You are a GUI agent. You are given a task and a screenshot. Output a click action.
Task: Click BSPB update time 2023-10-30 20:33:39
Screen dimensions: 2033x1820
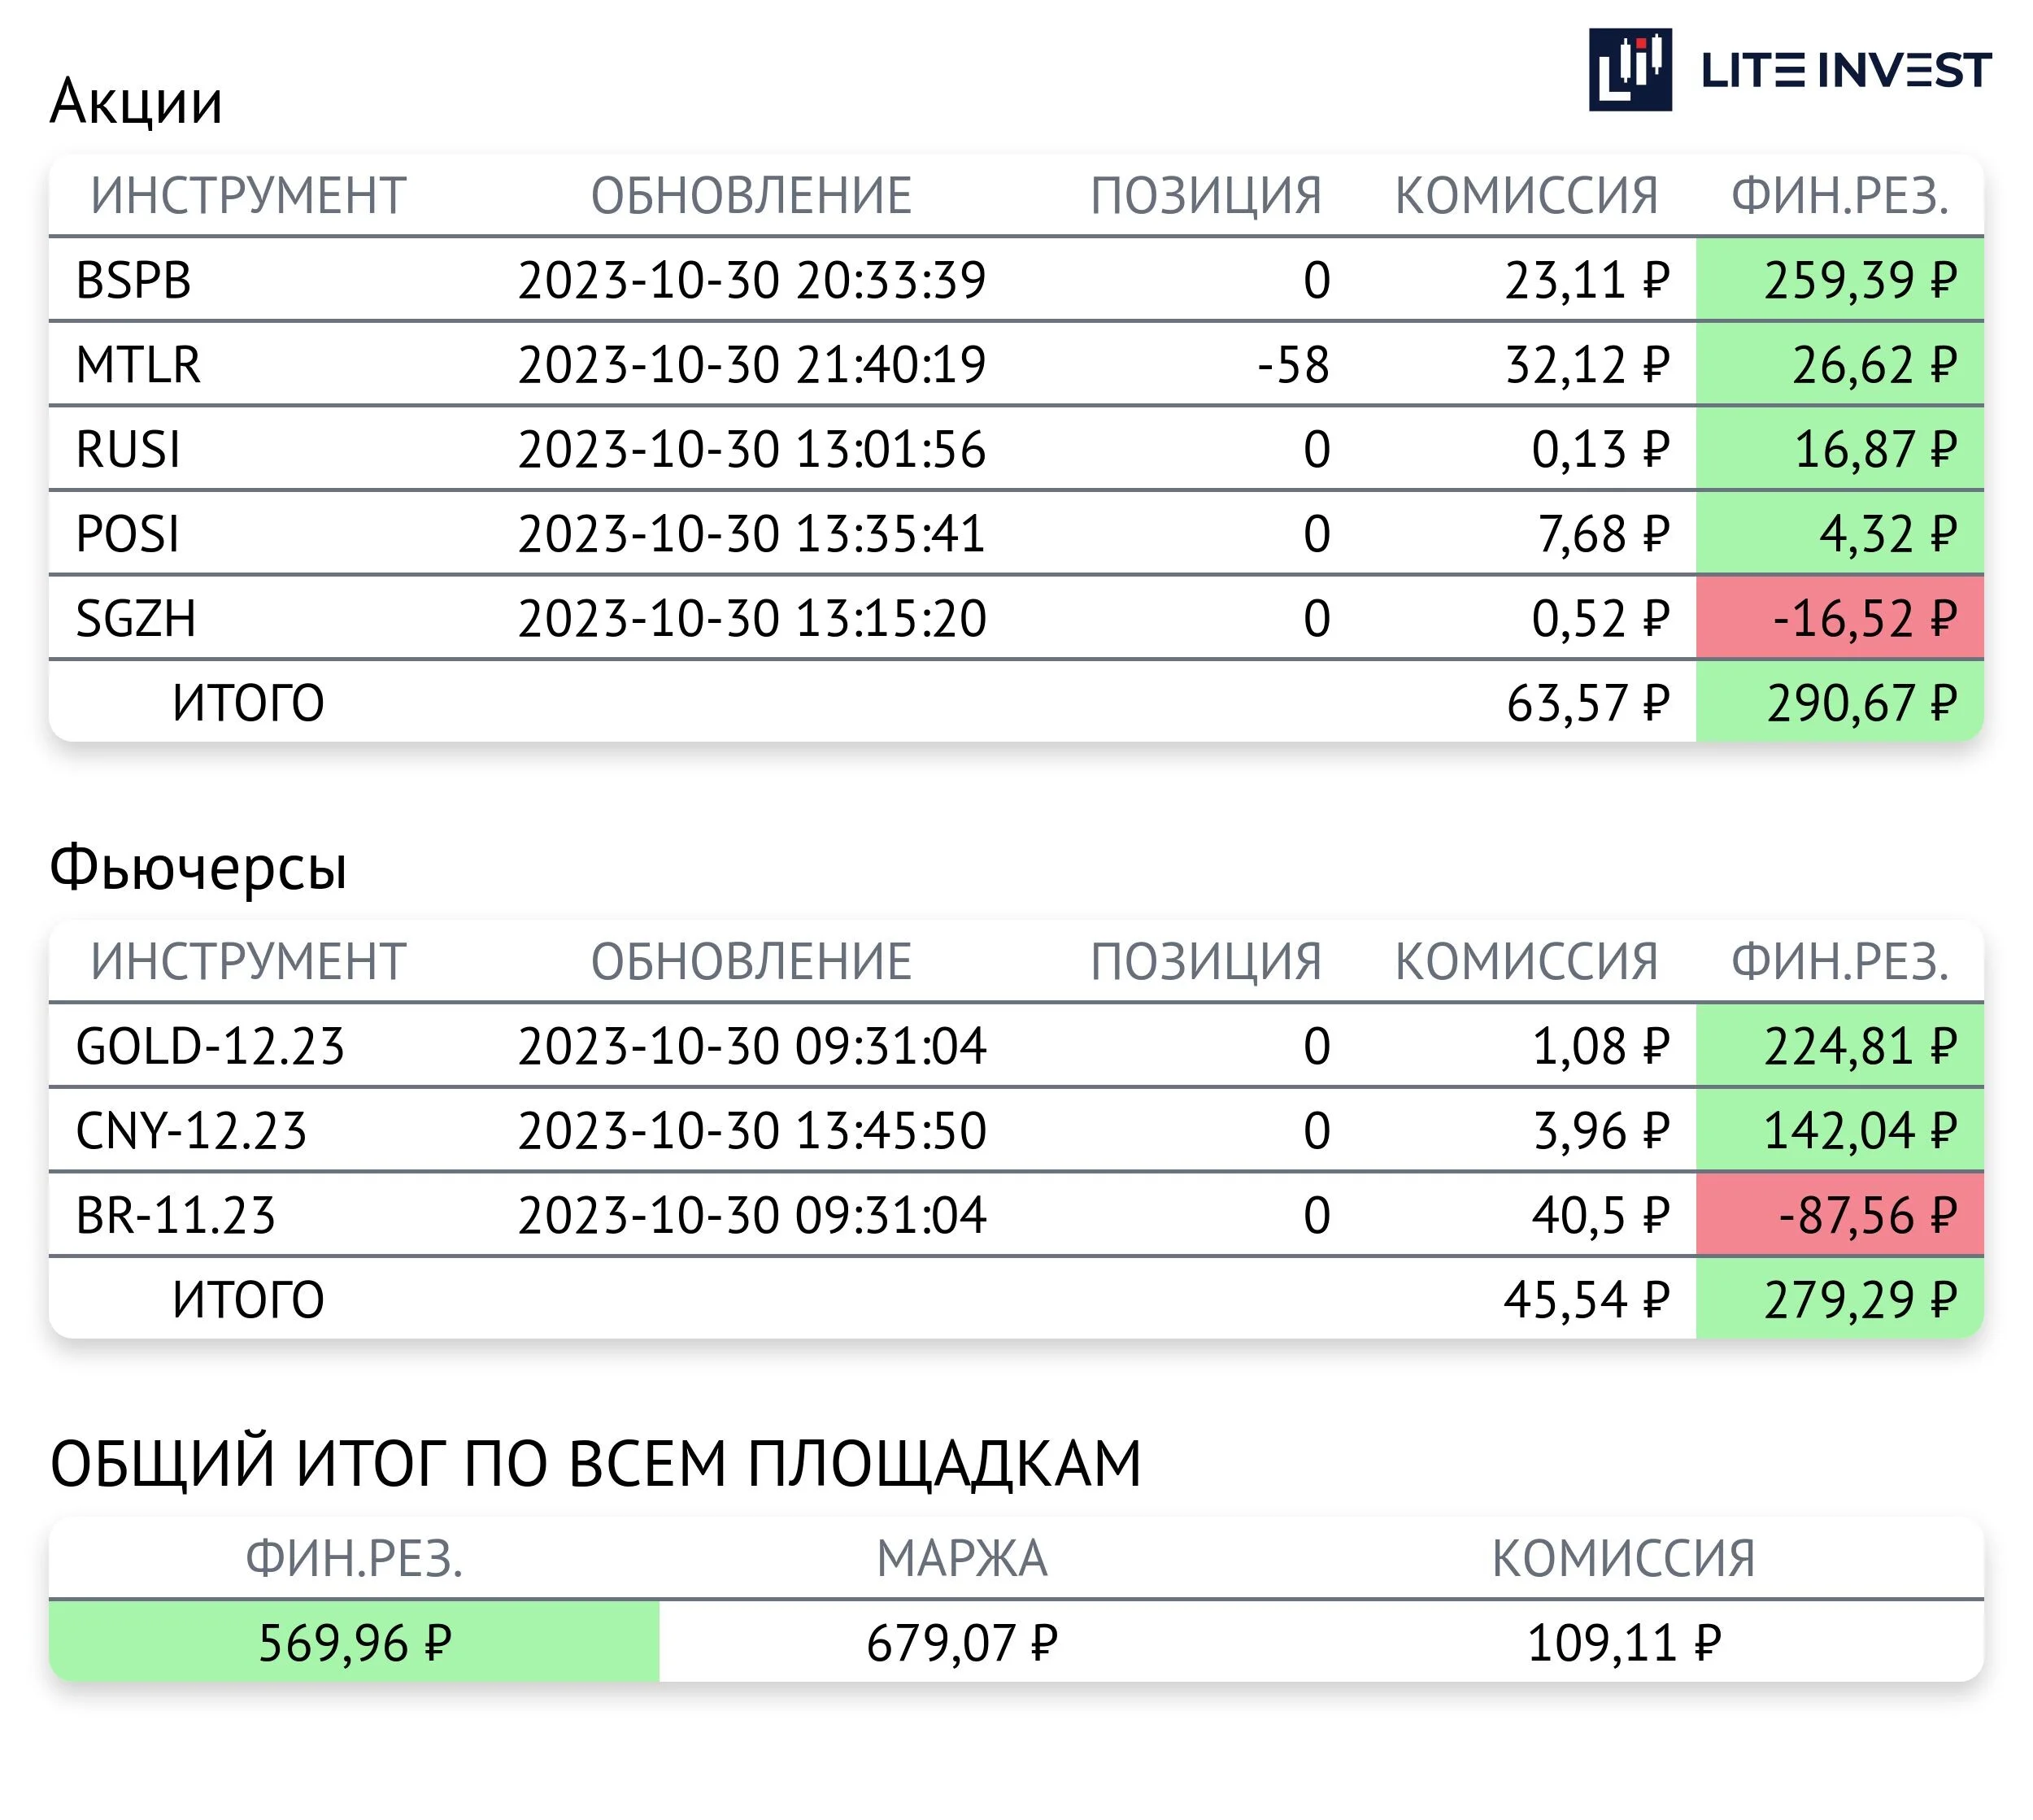click(752, 280)
